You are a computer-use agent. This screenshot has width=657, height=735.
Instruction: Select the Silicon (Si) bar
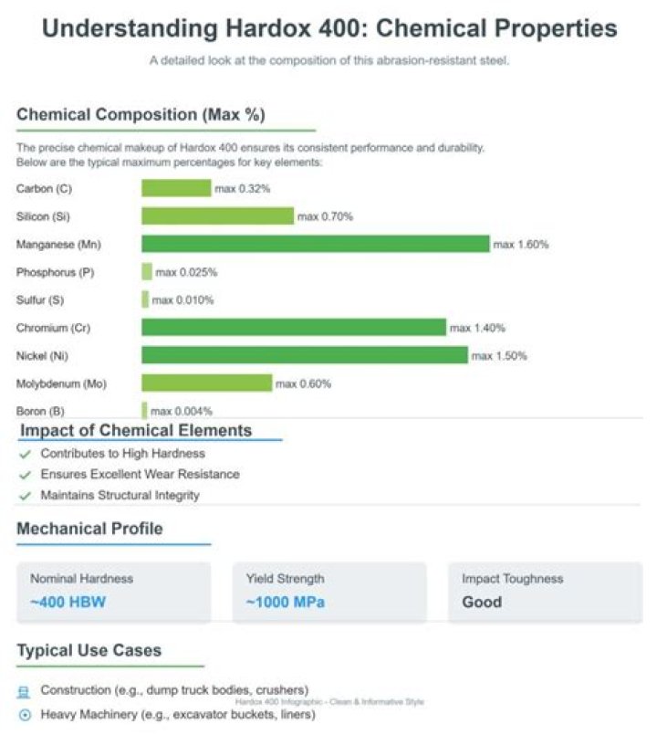pos(217,216)
